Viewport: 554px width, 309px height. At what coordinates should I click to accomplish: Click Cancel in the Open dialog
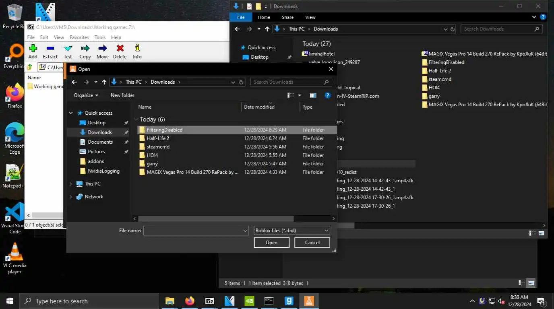(x=312, y=243)
